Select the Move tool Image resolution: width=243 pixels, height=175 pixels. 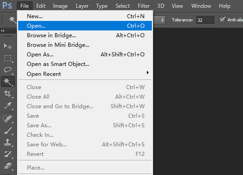tap(8, 46)
